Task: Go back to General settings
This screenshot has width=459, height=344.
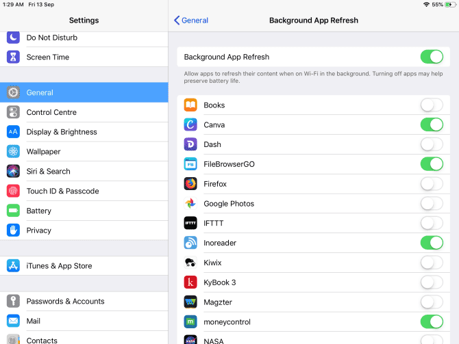Action: (191, 20)
